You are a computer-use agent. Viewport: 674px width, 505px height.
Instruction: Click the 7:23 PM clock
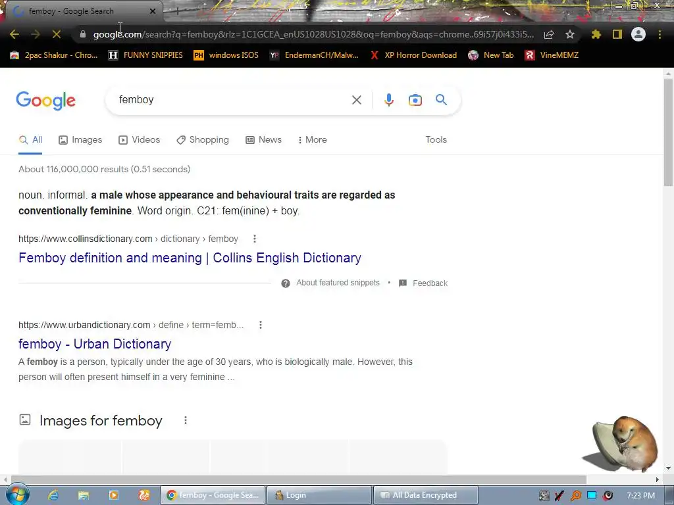(x=641, y=496)
